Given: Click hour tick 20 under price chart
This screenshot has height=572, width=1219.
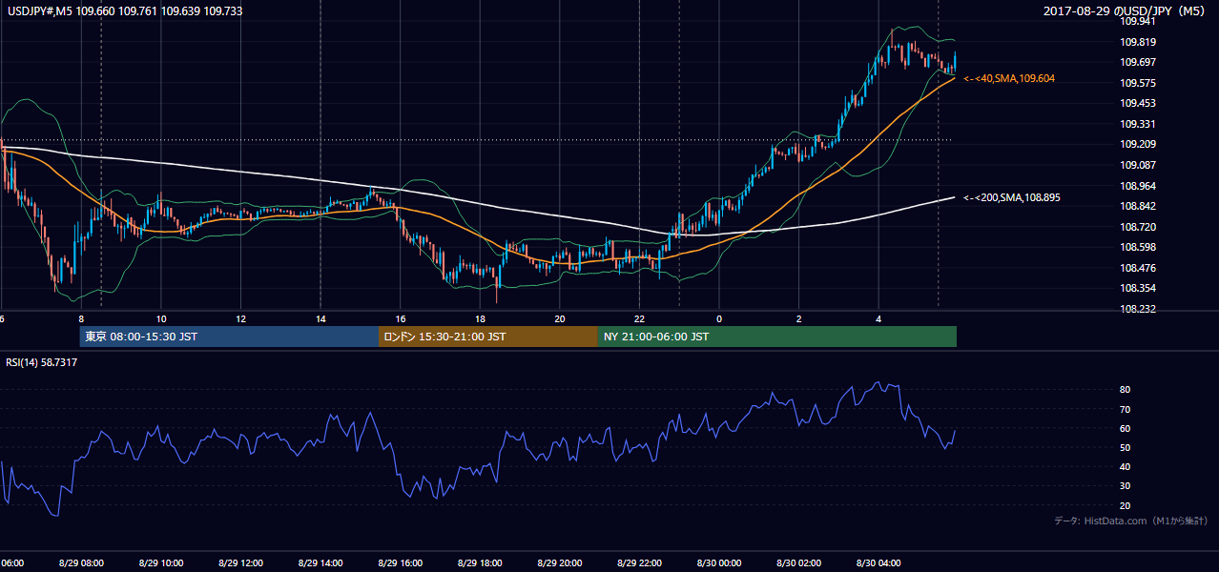Looking at the screenshot, I should click(560, 318).
